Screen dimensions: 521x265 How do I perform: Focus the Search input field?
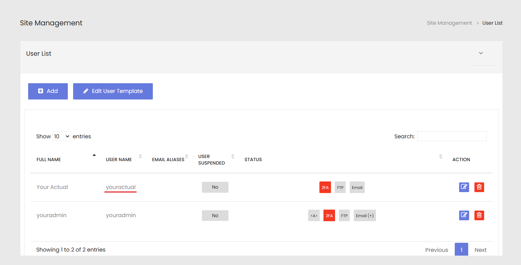[452, 136]
